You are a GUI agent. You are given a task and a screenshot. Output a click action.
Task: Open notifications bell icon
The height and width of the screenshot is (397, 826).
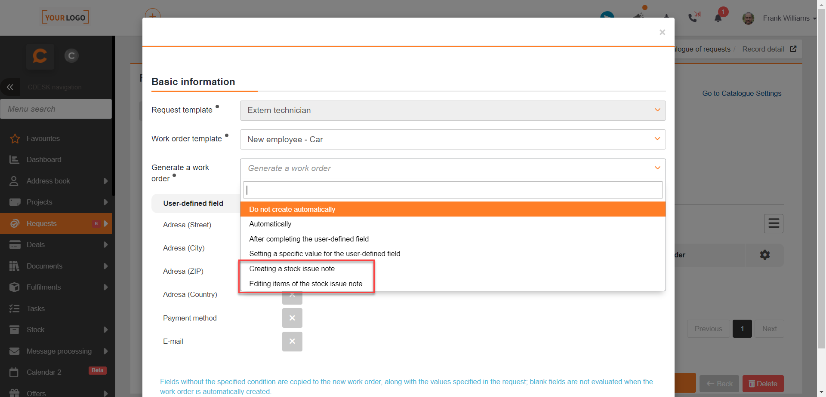click(x=718, y=18)
